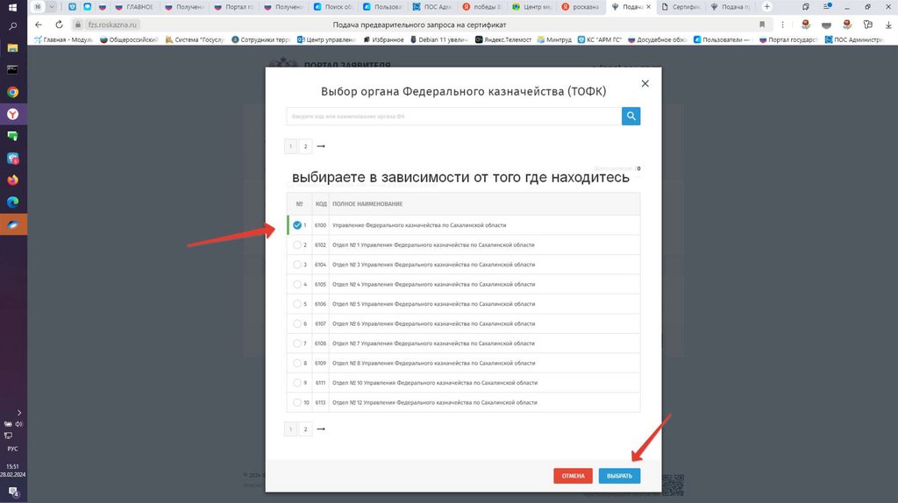Click the fzs.roskazna.ru address box
Viewport: 898px width, 503px height.
pyautogui.click(x=112, y=25)
